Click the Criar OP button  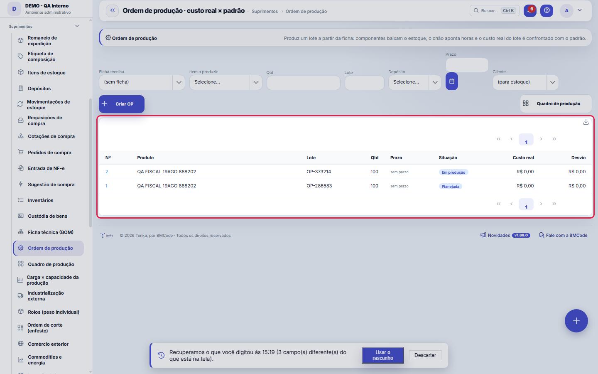[122, 104]
